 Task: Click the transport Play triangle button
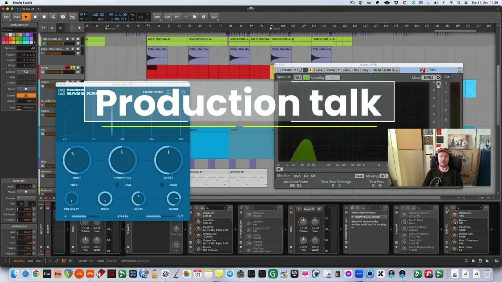tap(26, 17)
